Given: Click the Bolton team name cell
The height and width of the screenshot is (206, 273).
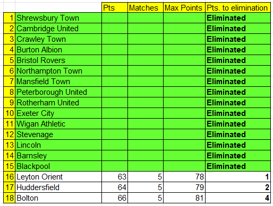Looking at the screenshot, I should (58, 198).
